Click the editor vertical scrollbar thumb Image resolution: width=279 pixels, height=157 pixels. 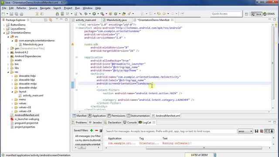[x=273, y=63]
